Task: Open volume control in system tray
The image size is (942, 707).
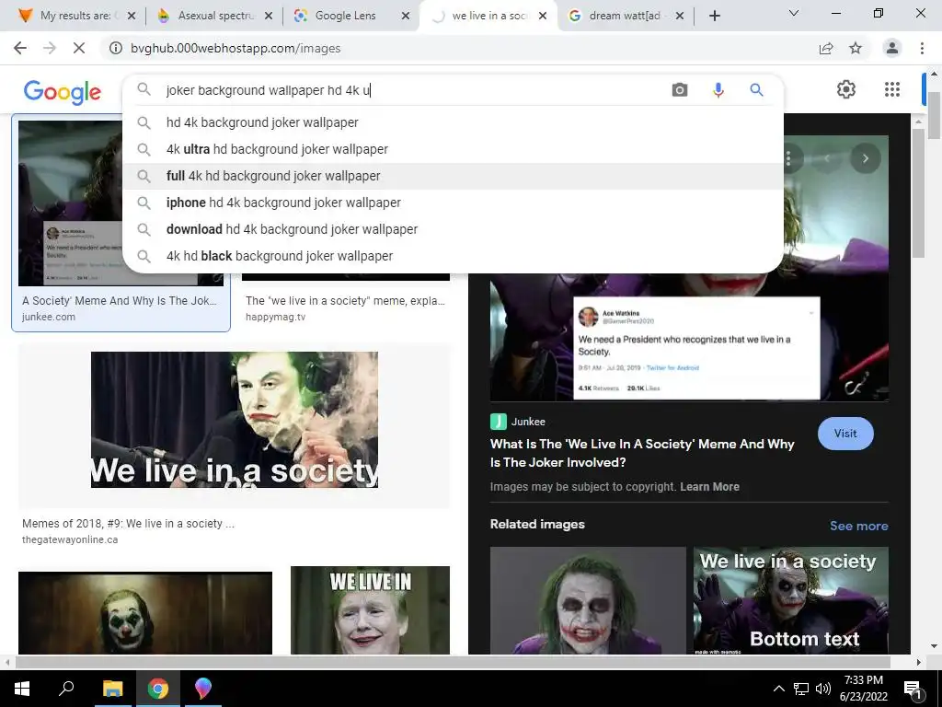Action: [823, 689]
